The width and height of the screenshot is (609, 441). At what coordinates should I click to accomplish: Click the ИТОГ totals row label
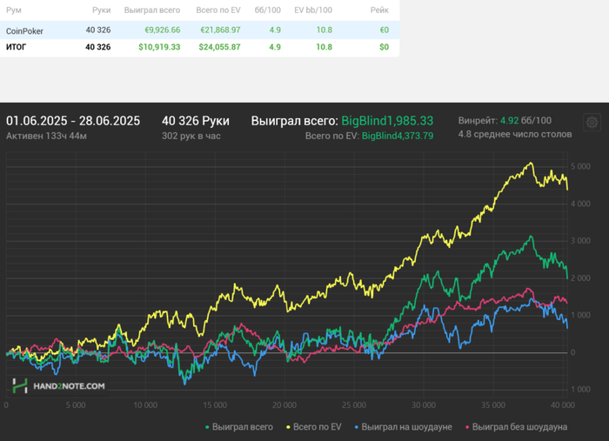[16, 47]
